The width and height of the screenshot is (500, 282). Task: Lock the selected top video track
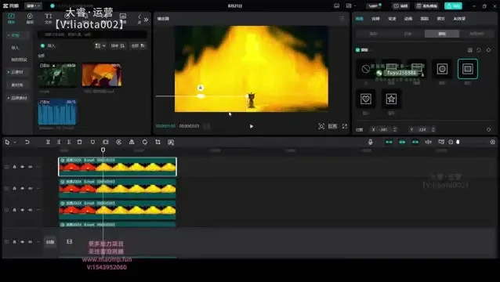(x=14, y=167)
